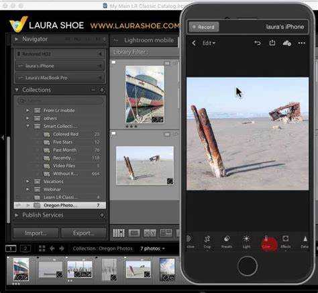Select the boat photo in grid
Screen dimensions: 318x293
[x=145, y=95]
